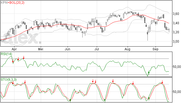The height and width of the screenshot is (103, 185).
Task: Click the STO red sell arrow in August
Action: [133, 83]
